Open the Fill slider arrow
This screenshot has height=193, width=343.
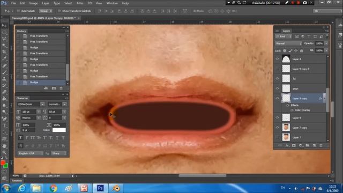(x=326, y=50)
